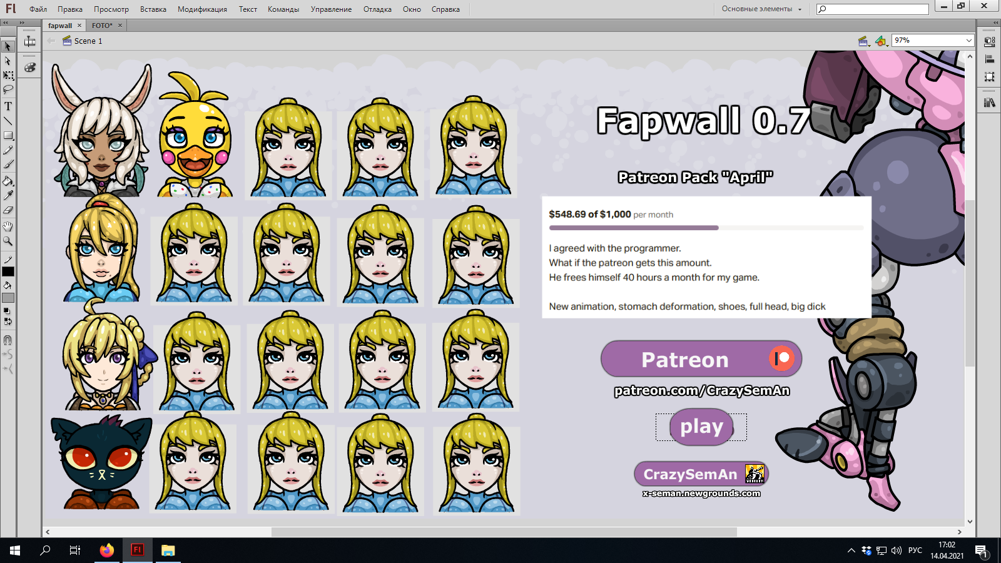Screen dimensions: 1001x563
Task: Open the Отладка menu
Action: pos(377,9)
